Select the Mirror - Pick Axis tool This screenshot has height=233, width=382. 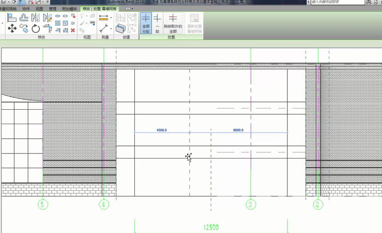click(36, 18)
